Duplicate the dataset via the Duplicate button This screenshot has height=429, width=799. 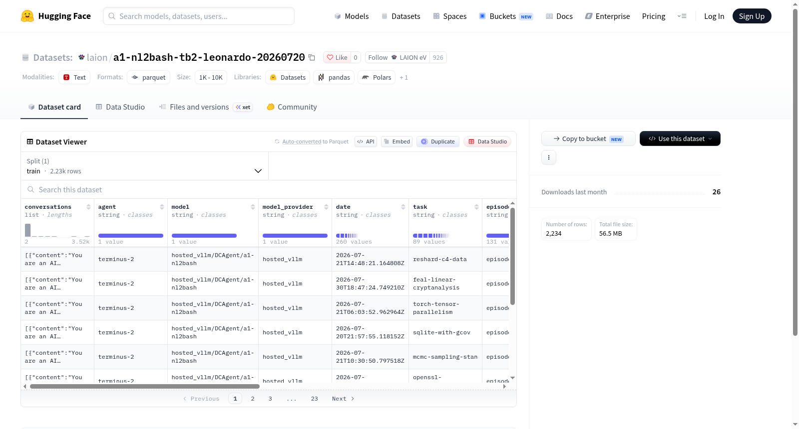(x=438, y=142)
